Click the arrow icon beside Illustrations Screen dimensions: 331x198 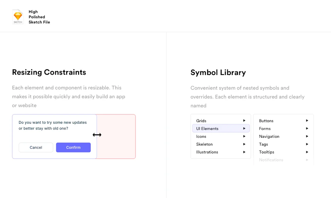[x=244, y=152]
